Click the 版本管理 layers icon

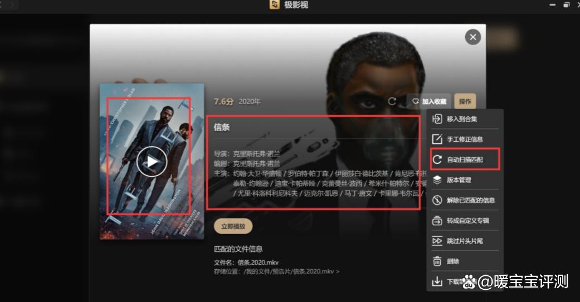(437, 180)
